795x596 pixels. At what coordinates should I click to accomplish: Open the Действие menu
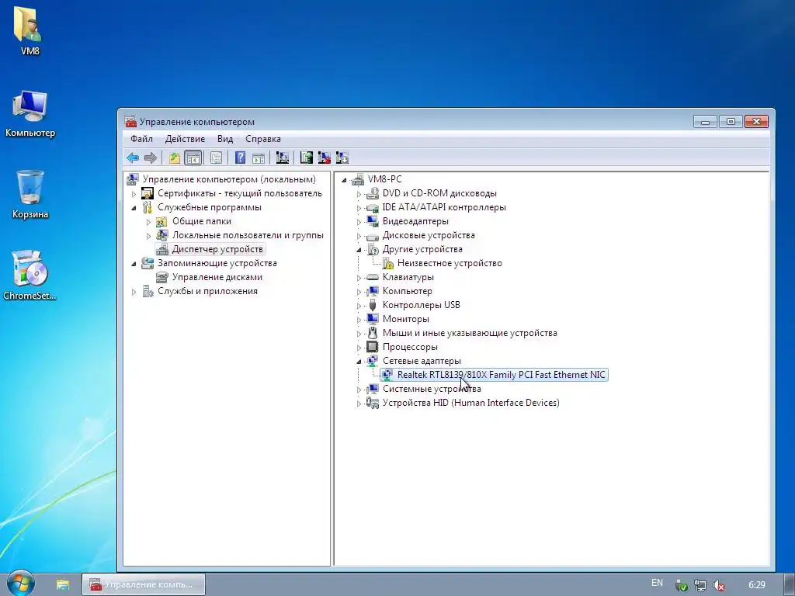185,139
